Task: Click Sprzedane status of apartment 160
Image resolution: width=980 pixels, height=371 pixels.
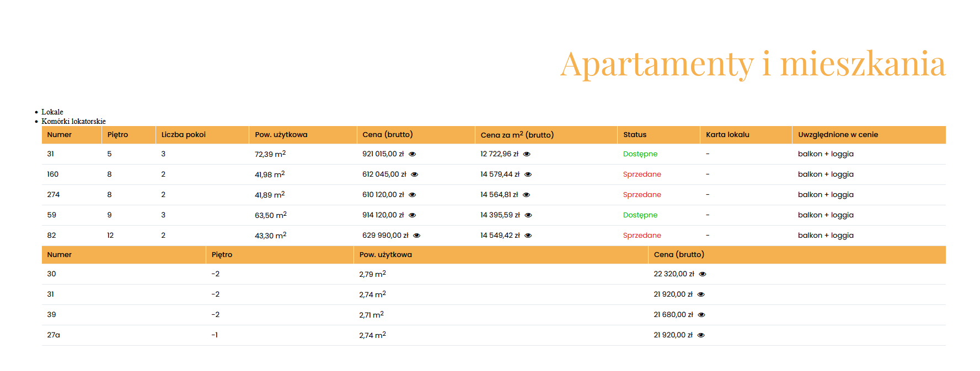Action: pyautogui.click(x=641, y=174)
